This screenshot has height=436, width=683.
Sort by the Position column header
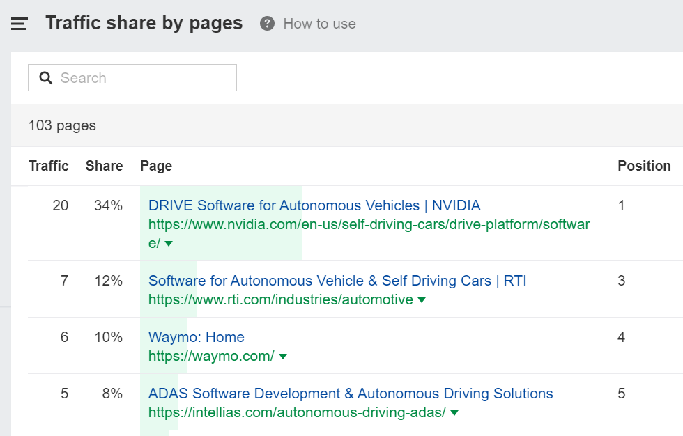pos(643,166)
